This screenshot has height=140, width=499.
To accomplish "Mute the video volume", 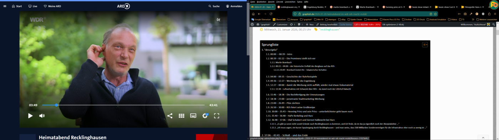I will [x=42, y=115].
